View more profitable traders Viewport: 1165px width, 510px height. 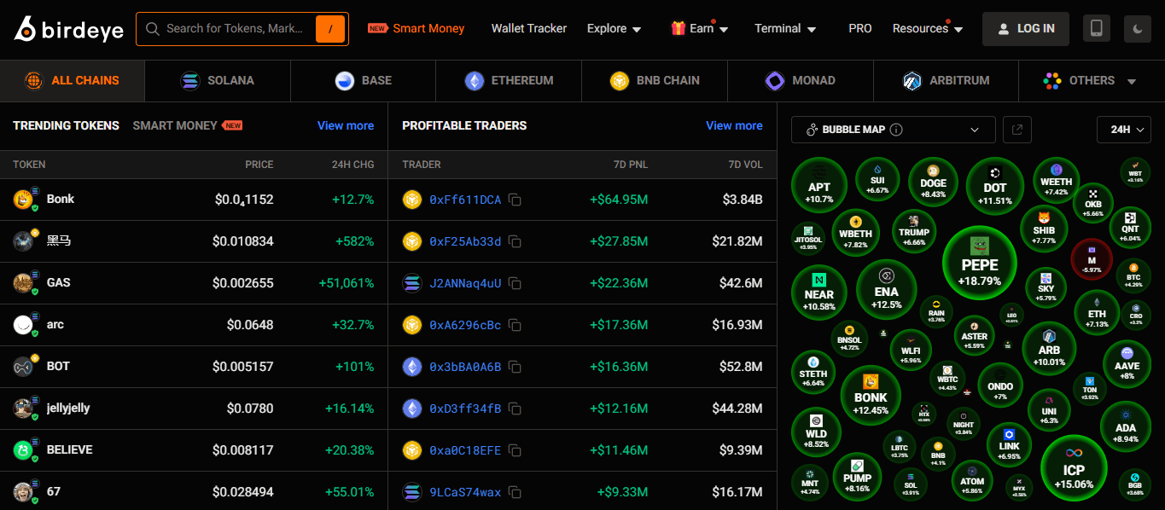(734, 125)
